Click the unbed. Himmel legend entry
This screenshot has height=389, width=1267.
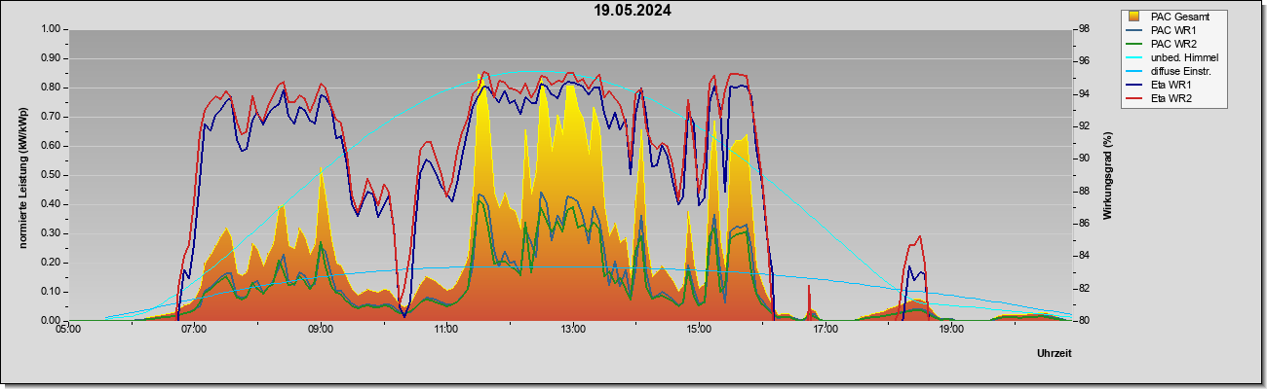click(1172, 57)
